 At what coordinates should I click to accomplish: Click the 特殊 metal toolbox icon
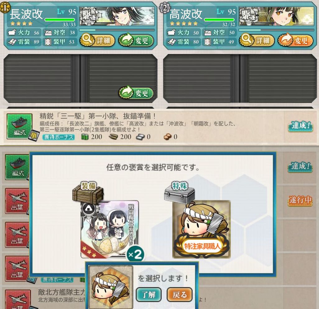tap(179, 193)
